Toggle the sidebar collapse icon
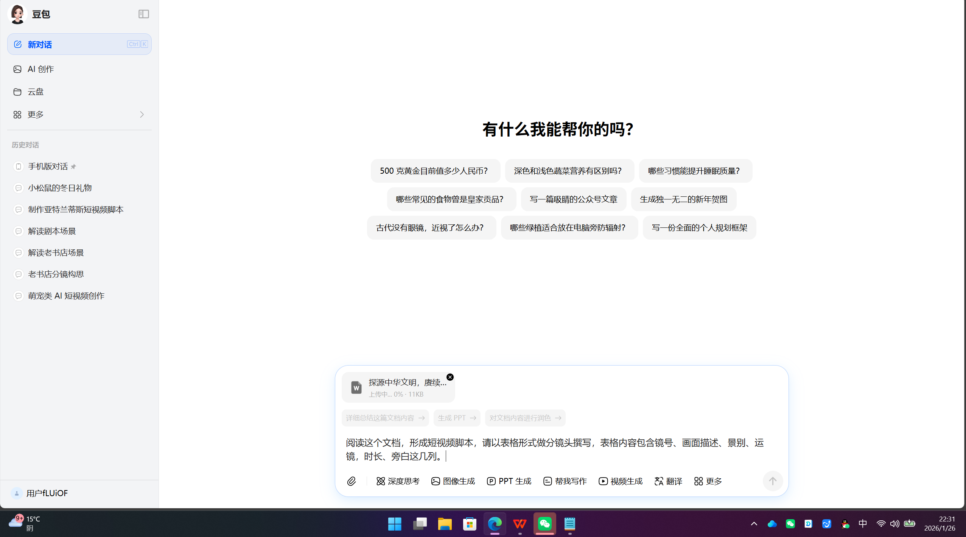The height and width of the screenshot is (537, 966). (x=144, y=14)
